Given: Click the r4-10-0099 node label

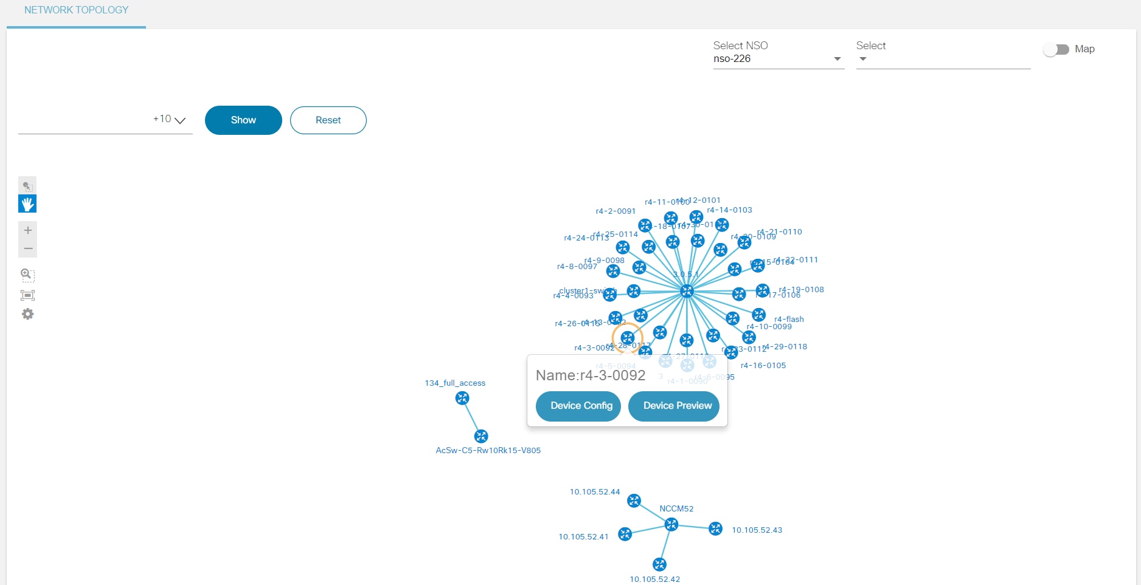Looking at the screenshot, I should click(769, 327).
